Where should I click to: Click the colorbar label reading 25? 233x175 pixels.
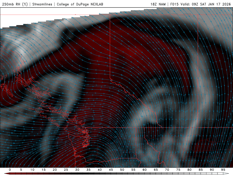click(x=66, y=170)
